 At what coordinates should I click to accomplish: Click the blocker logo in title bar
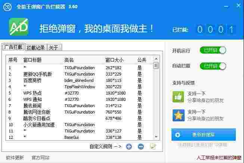tap(7, 7)
